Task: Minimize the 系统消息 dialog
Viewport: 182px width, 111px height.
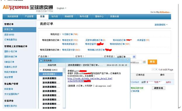Action: [122, 60]
